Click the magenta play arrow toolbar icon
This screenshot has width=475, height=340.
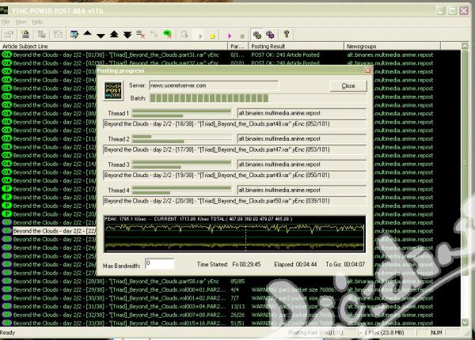click(x=229, y=35)
